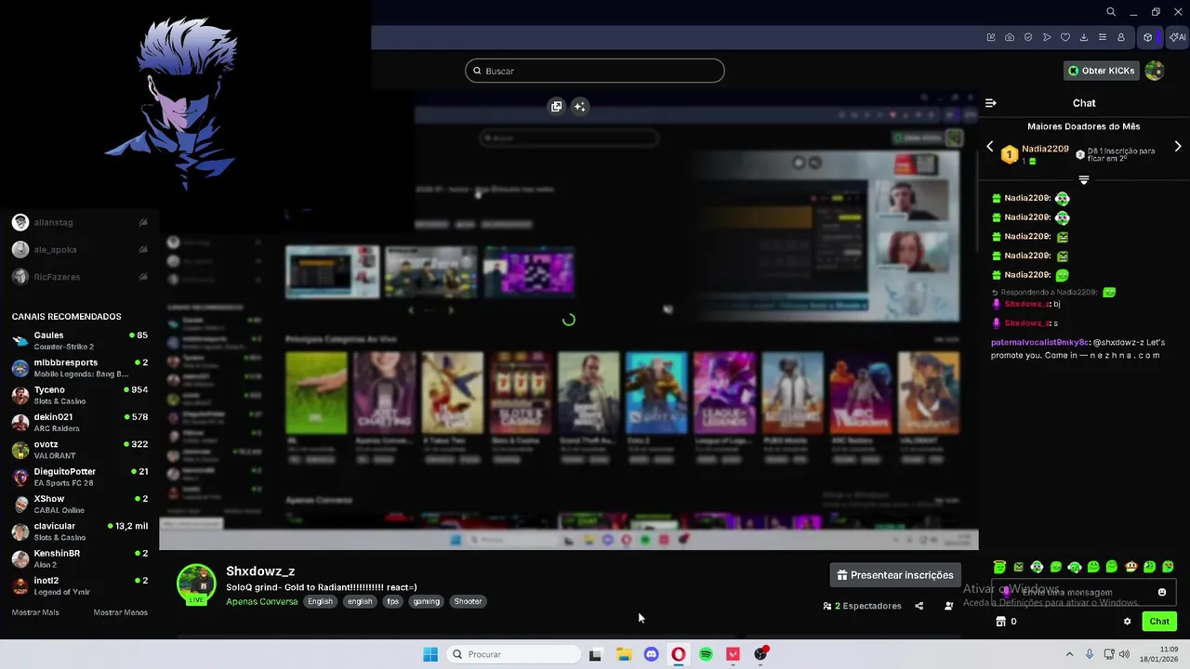Select the fps stream tag

click(x=392, y=601)
